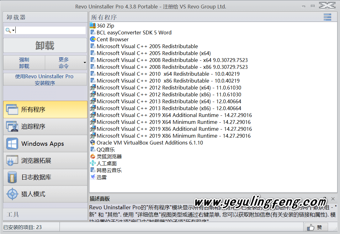Click icon of Visual C++ 2012 Redistributable (x64)
This screenshot has height=234, width=340.
[x=93, y=88]
